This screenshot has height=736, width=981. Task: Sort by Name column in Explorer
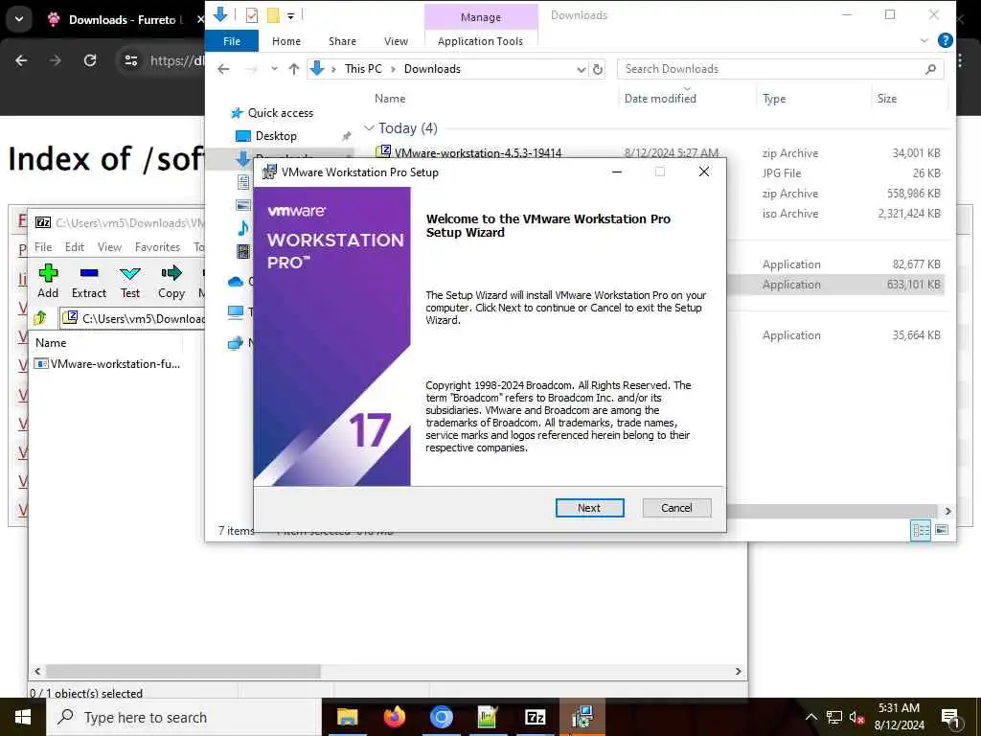pos(390,99)
